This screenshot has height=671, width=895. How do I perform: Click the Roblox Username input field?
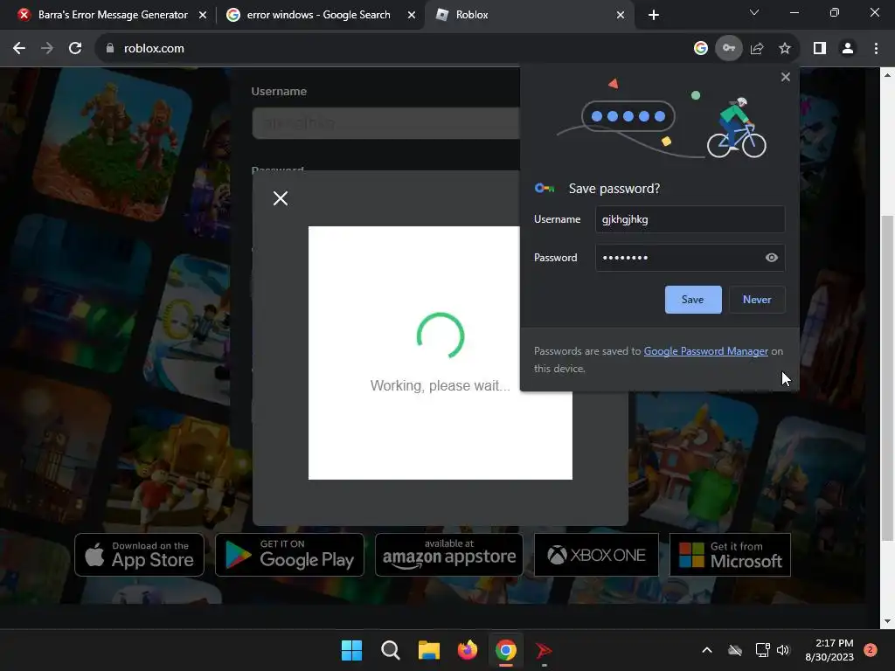click(385, 122)
